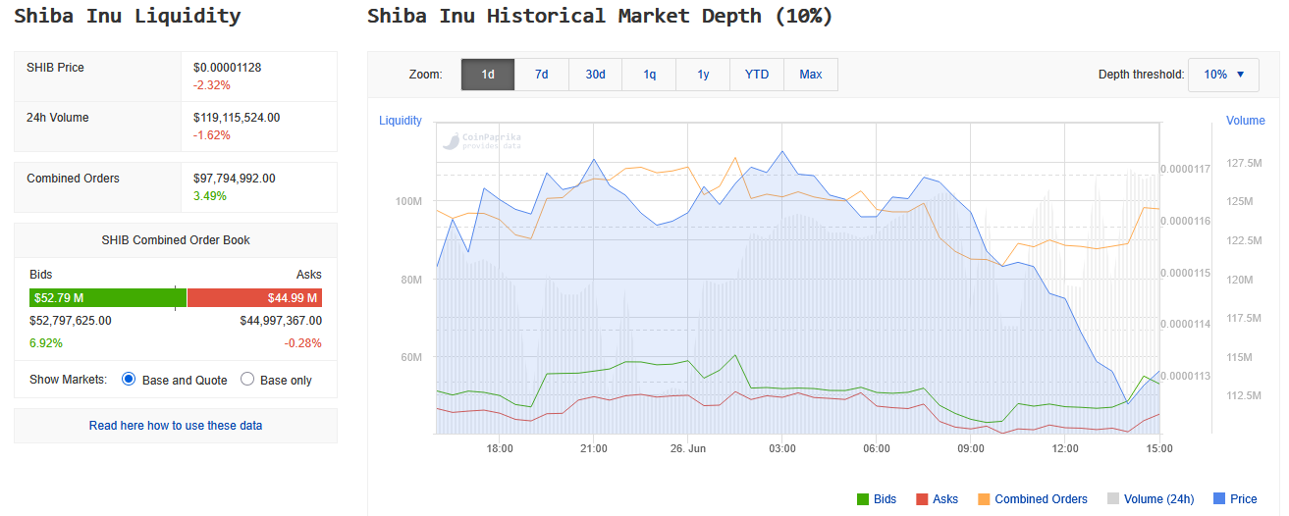This screenshot has width=1289, height=516.
Task: Click the green Bids legend swatch
Action: (863, 499)
